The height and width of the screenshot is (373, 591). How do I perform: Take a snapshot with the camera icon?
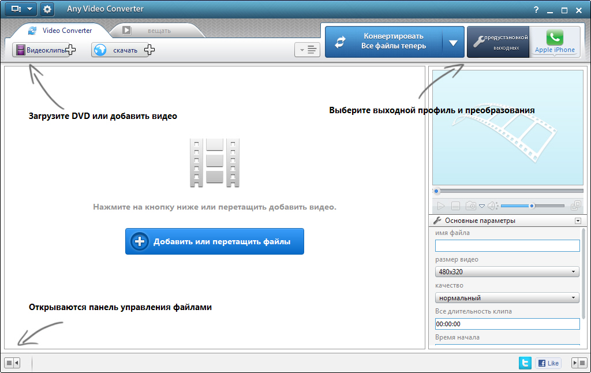click(471, 206)
